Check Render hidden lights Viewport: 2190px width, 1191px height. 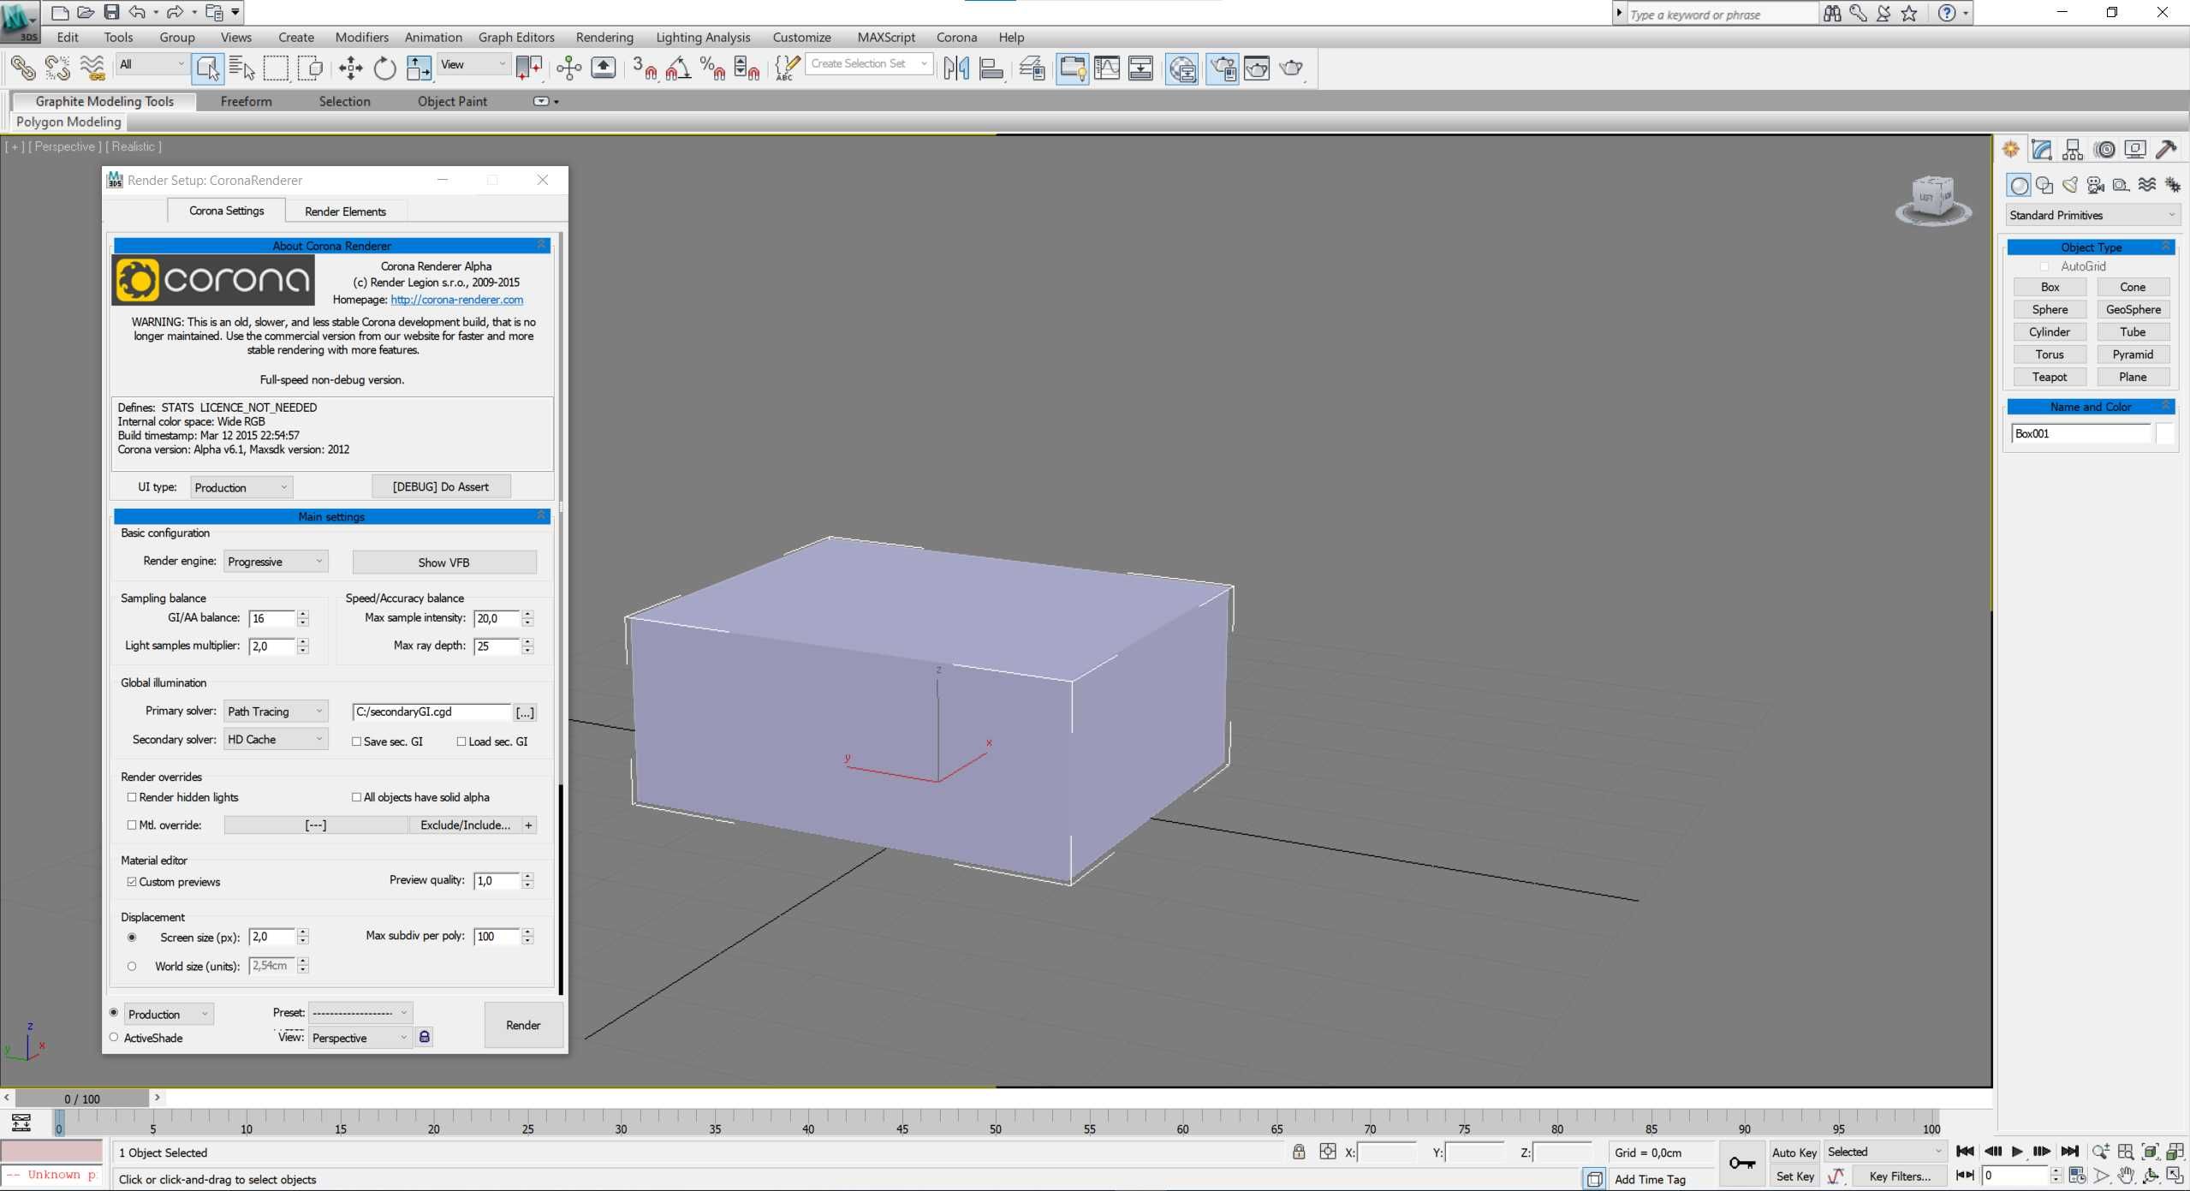click(132, 797)
